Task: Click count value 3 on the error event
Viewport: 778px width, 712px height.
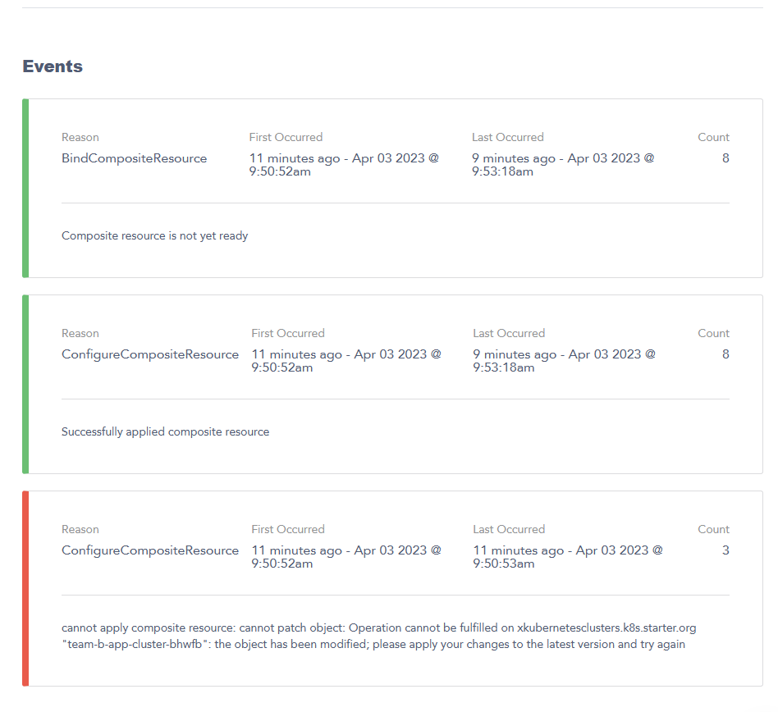Action: point(725,550)
